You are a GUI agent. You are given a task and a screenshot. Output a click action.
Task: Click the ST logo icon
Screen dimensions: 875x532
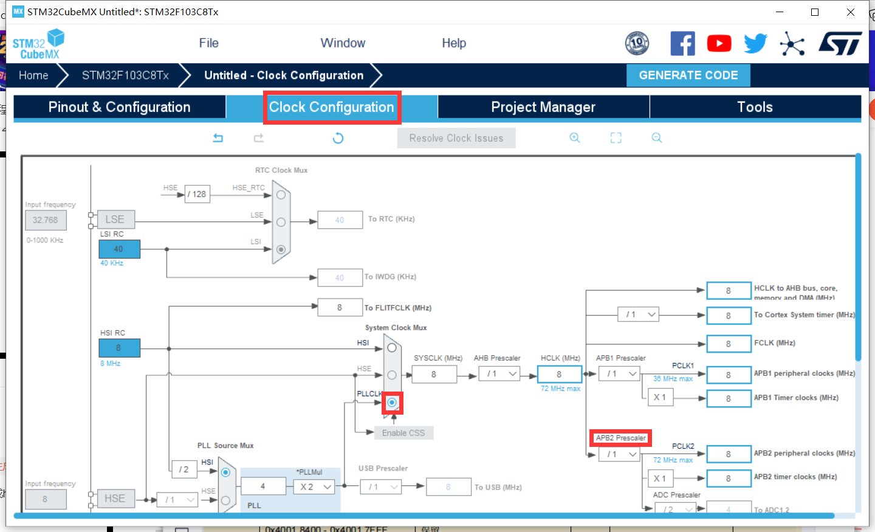coord(840,43)
